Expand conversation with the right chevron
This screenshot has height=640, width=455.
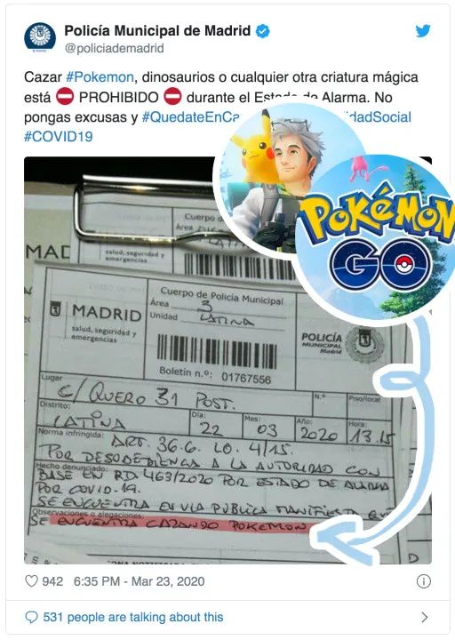pyautogui.click(x=425, y=617)
